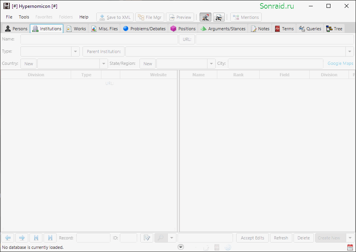Screen dimensions: 356x252
Task: Click into the URL input field
Action: (275, 39)
